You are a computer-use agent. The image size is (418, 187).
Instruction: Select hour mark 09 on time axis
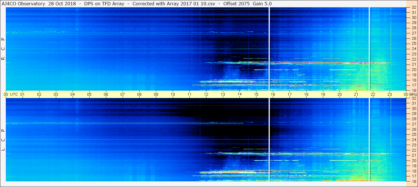pyautogui.click(x=156, y=94)
